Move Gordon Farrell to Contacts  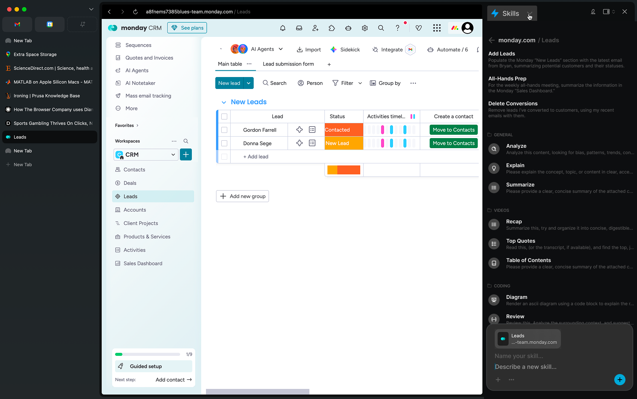click(453, 130)
